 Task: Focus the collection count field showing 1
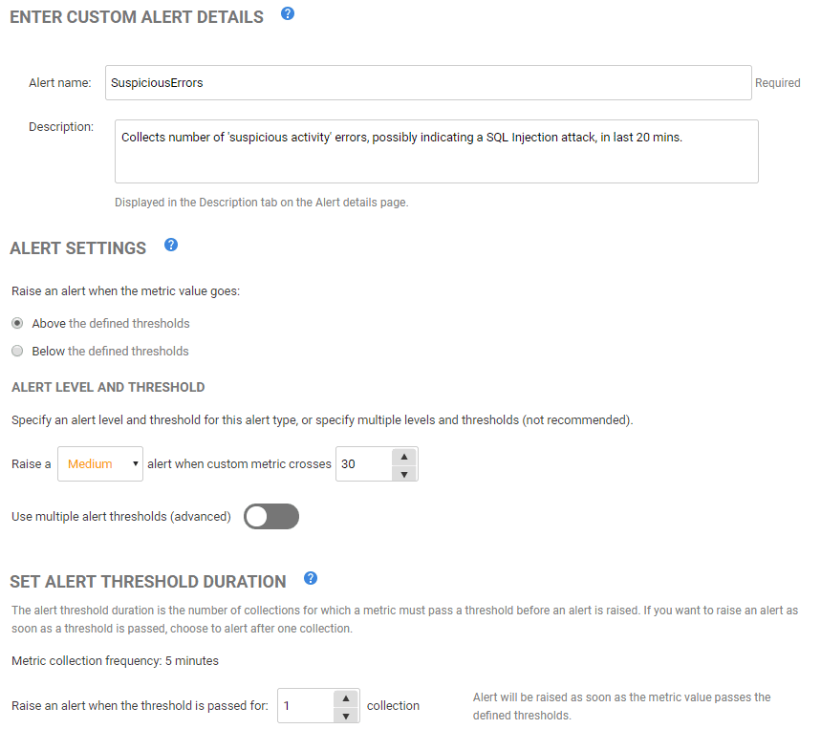pos(306,706)
